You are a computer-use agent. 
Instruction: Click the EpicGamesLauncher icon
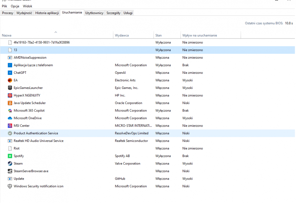pyautogui.click(x=10, y=88)
